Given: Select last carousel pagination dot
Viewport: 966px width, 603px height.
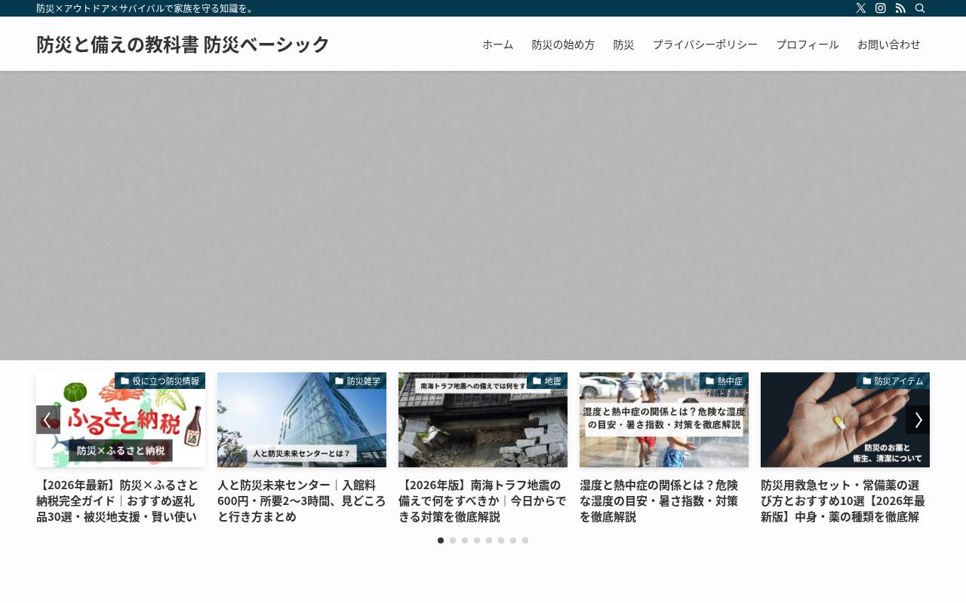Looking at the screenshot, I should 525,540.
